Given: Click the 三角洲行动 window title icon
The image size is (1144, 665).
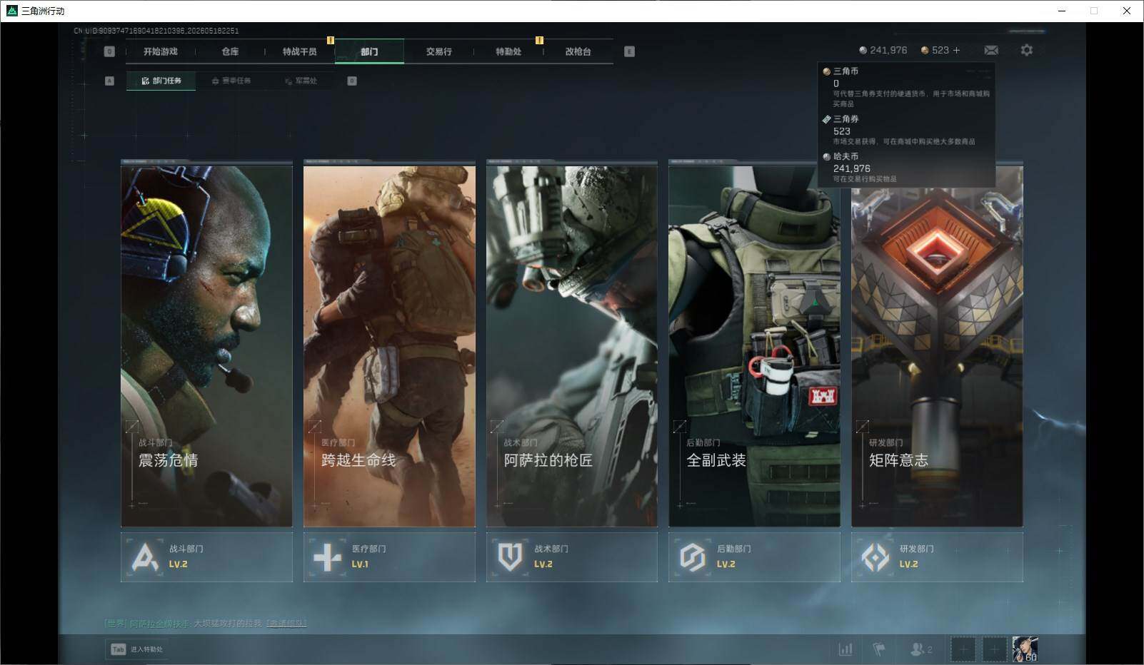Looking at the screenshot, I should [11, 11].
